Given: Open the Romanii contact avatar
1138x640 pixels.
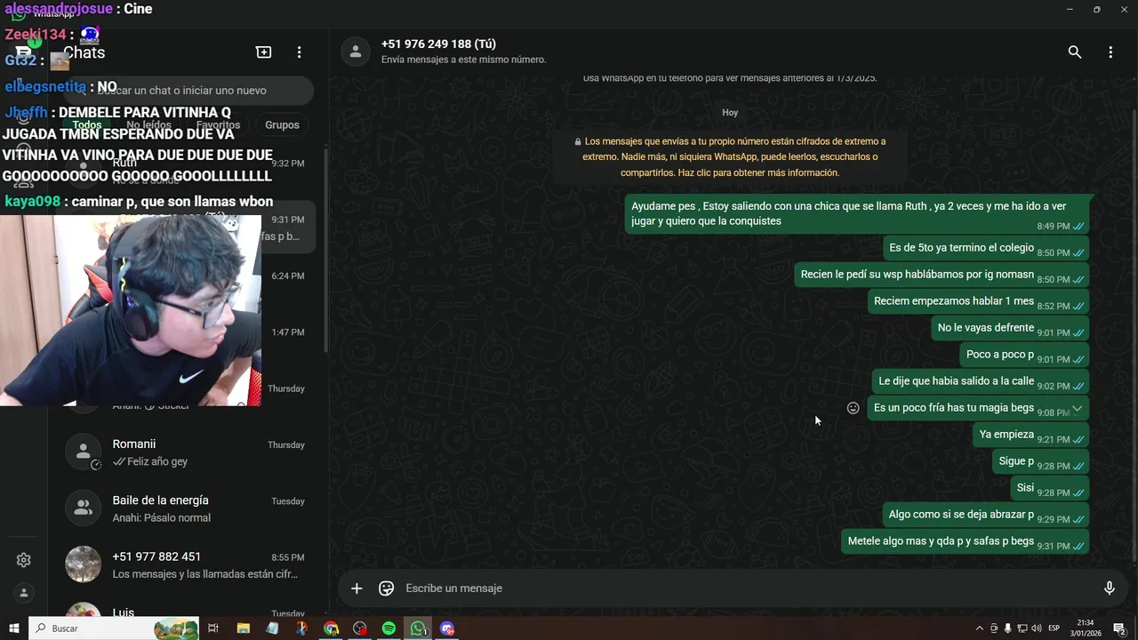Looking at the screenshot, I should click(84, 452).
